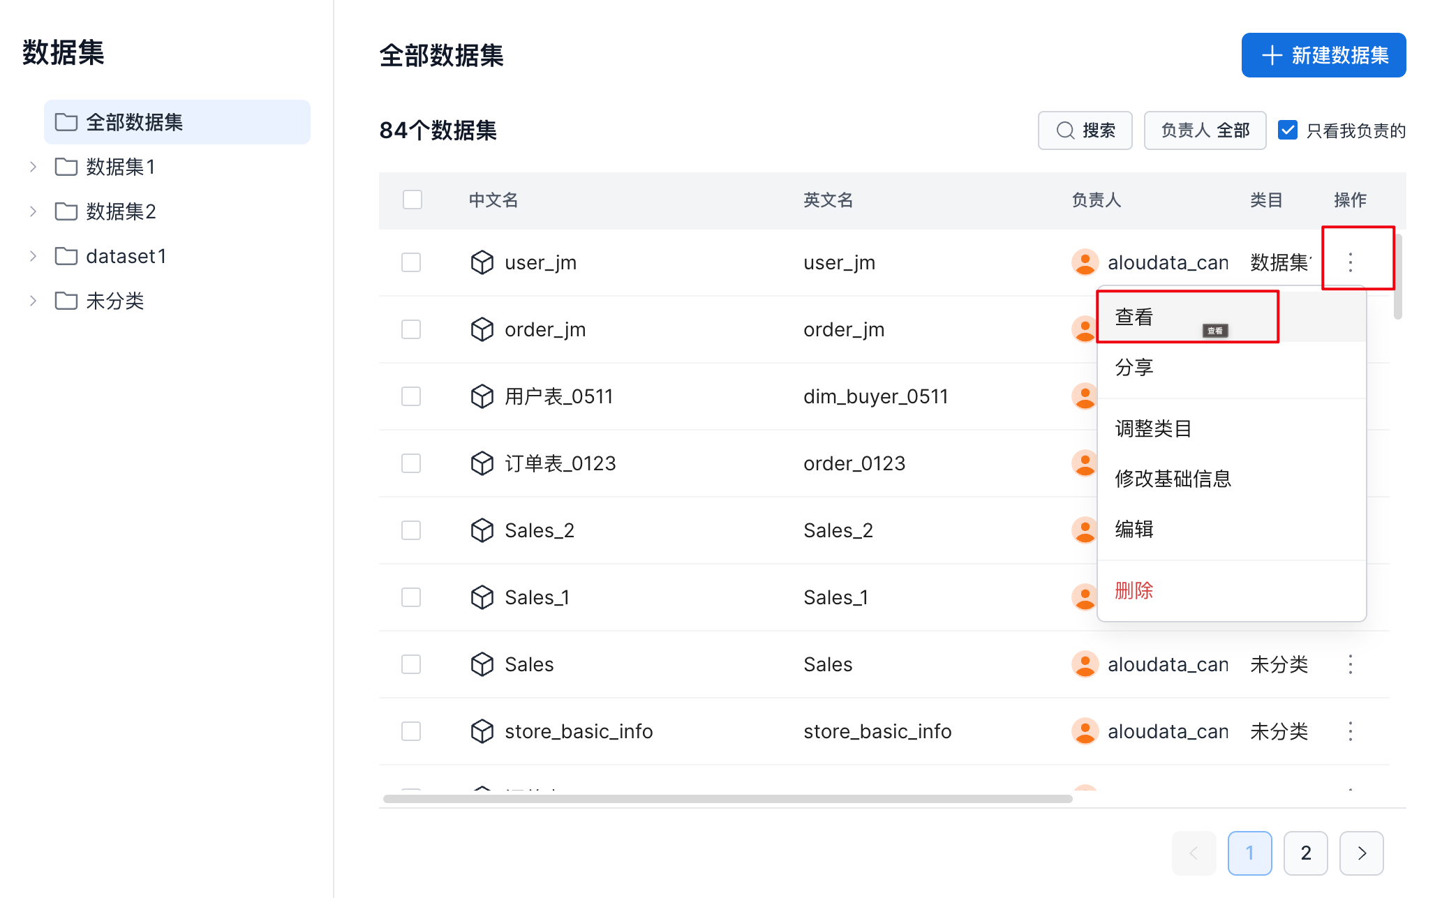Click the horizontal scrollbar under the table
Screen dimensions: 1449x898
(x=727, y=799)
